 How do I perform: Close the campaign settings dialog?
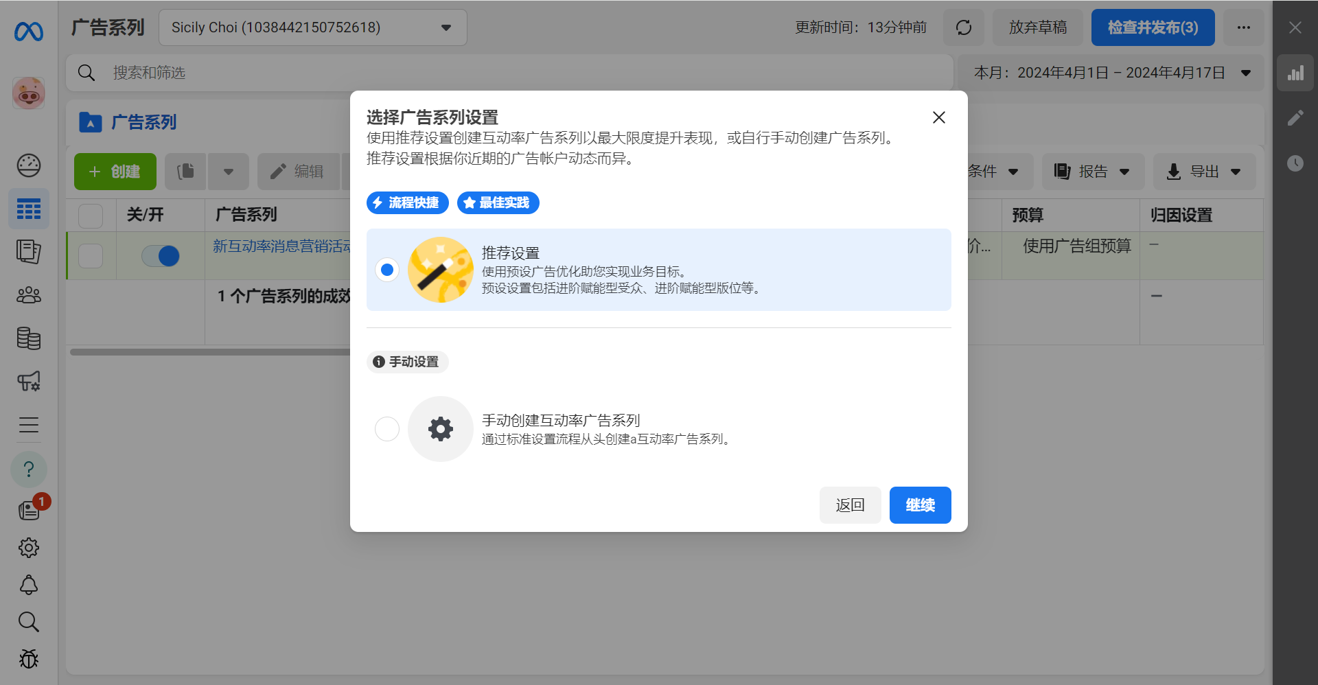point(939,117)
